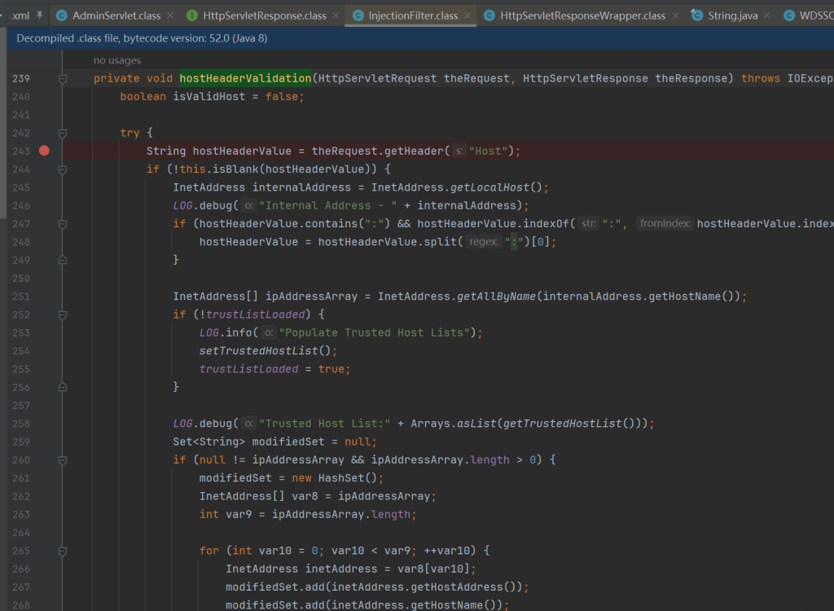Screen dimensions: 834x611
Task: Collapse the try block at line 242
Action: coord(62,133)
